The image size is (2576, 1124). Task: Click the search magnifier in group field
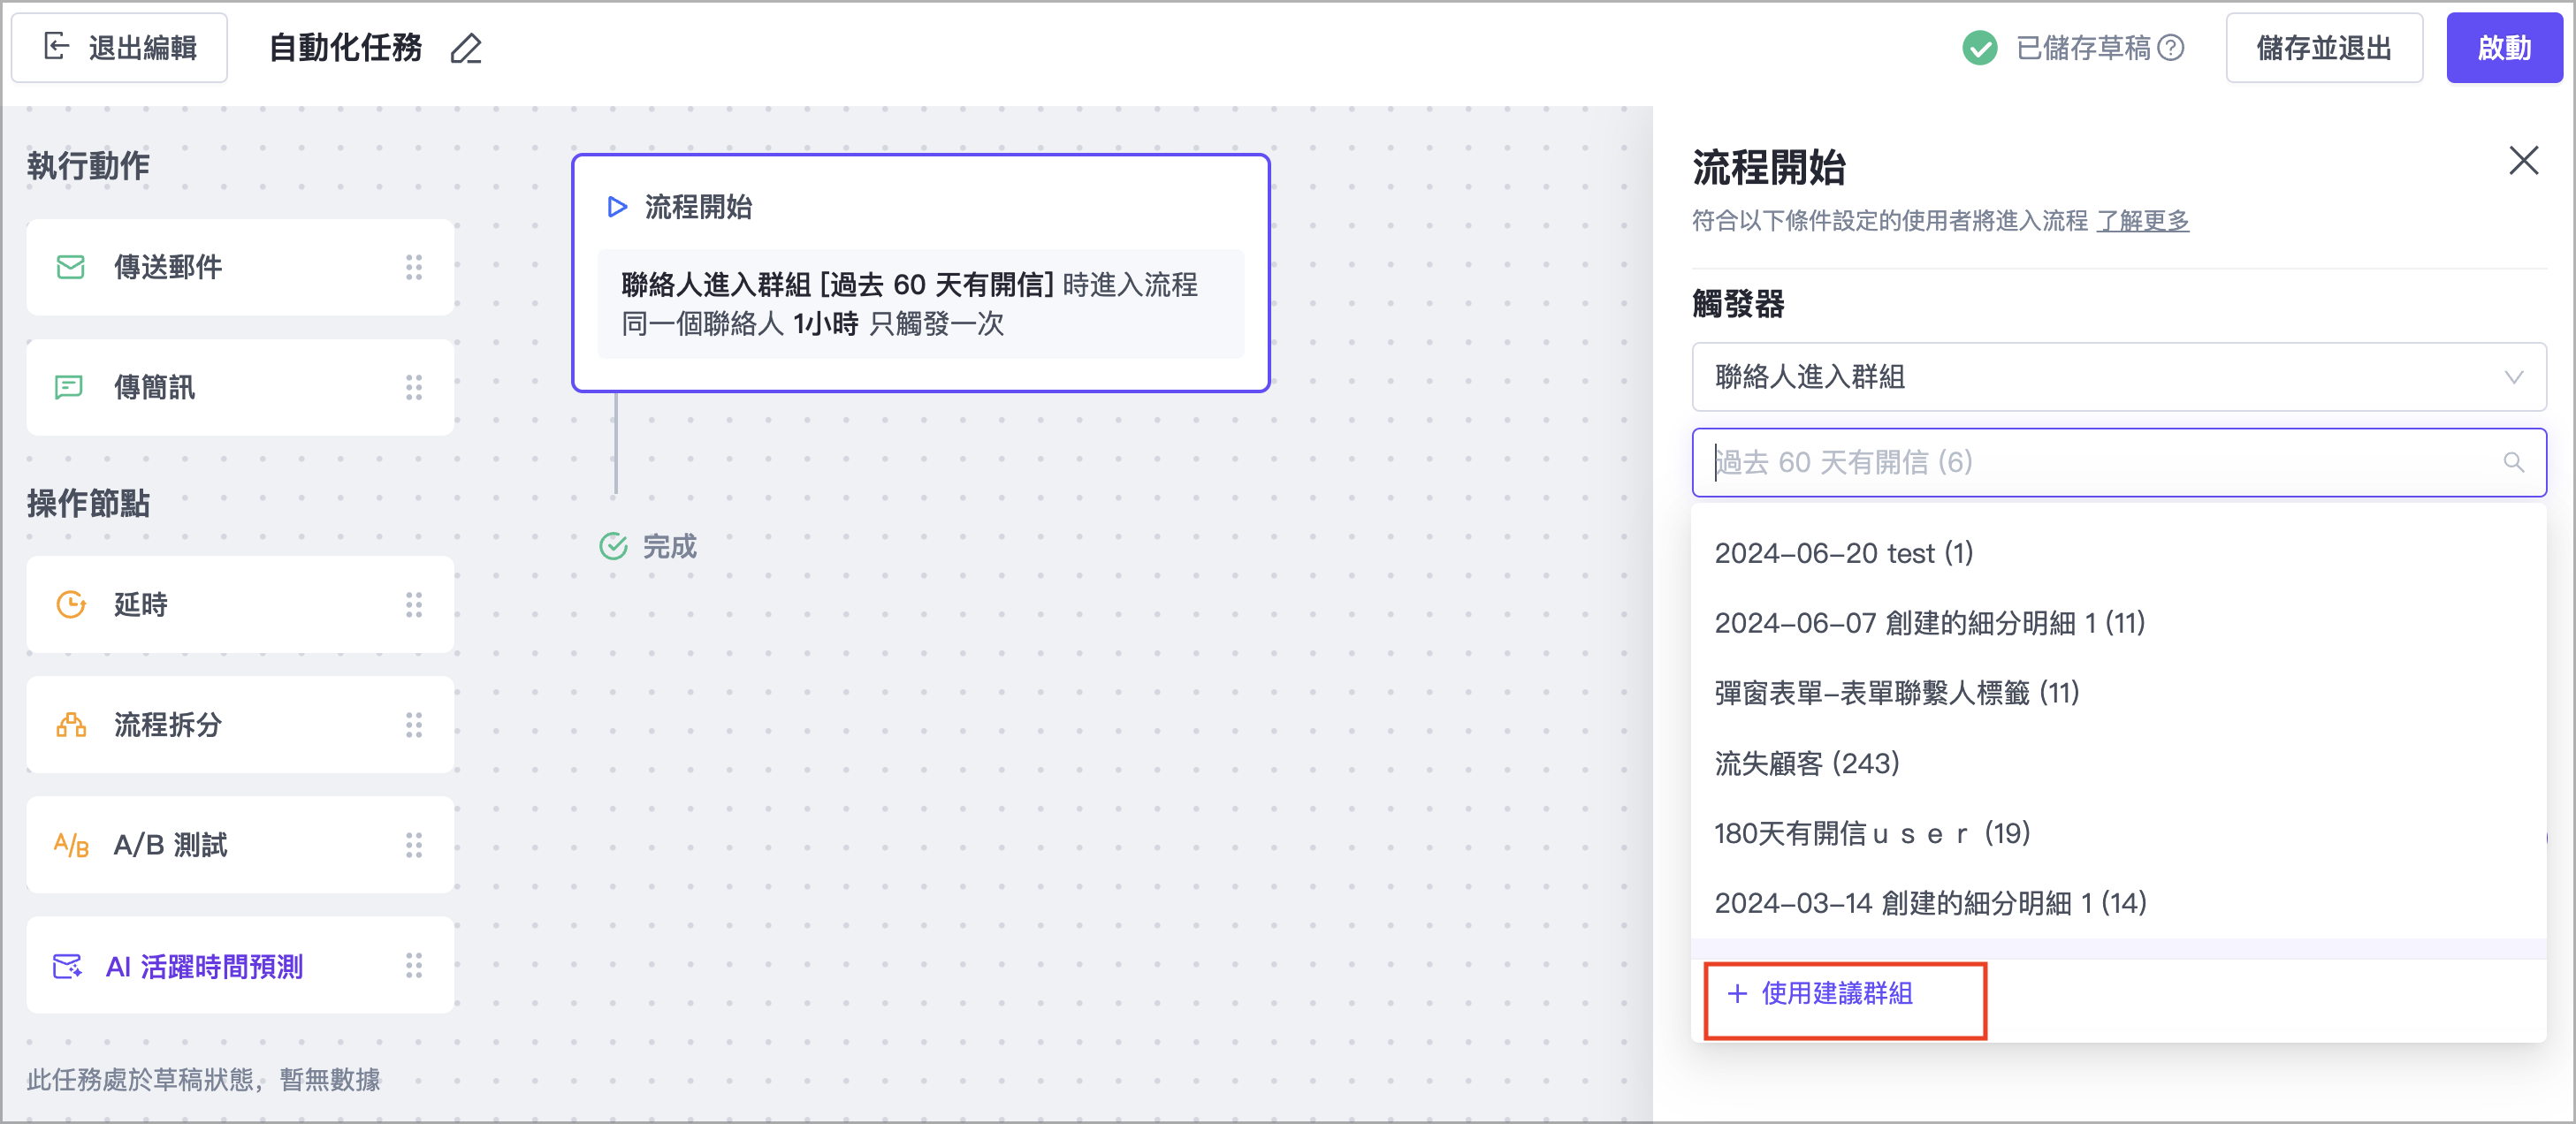(x=2513, y=462)
